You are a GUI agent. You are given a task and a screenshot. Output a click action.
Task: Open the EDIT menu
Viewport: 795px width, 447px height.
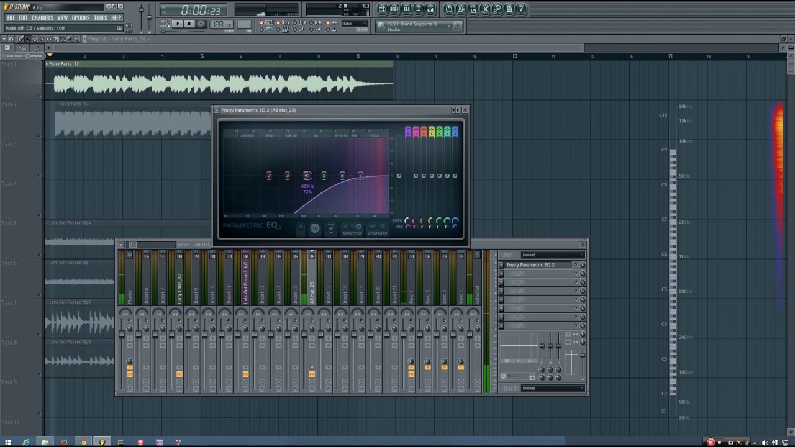tap(23, 18)
